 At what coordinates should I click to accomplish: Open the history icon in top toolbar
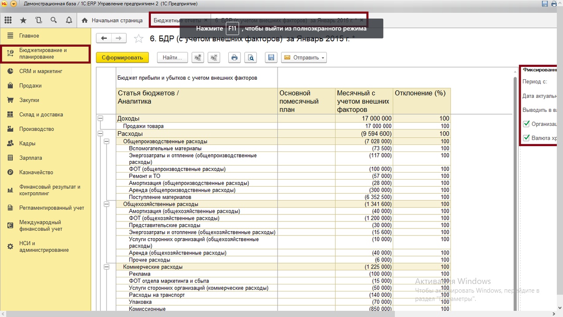click(x=38, y=20)
